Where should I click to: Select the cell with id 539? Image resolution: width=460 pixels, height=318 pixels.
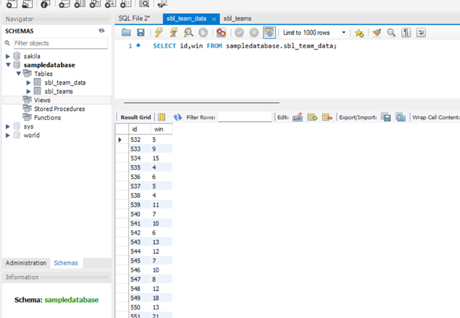click(140, 205)
